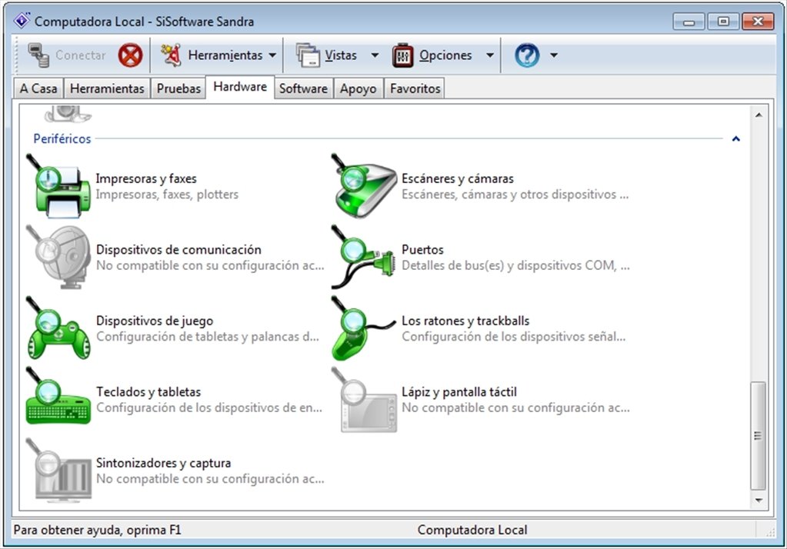The width and height of the screenshot is (787, 549).
Task: Show the Favoritos tab
Action: (415, 88)
